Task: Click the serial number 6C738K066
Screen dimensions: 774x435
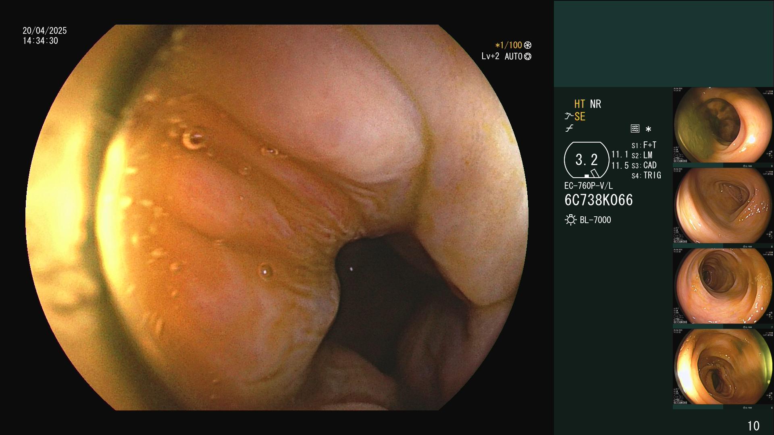Action: [599, 200]
